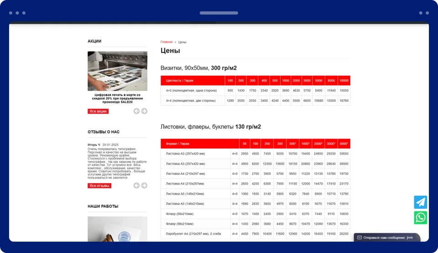Select the Листовка А4 (210x297мм) 4+4 row label
The image size is (438, 253).
coord(196,184)
